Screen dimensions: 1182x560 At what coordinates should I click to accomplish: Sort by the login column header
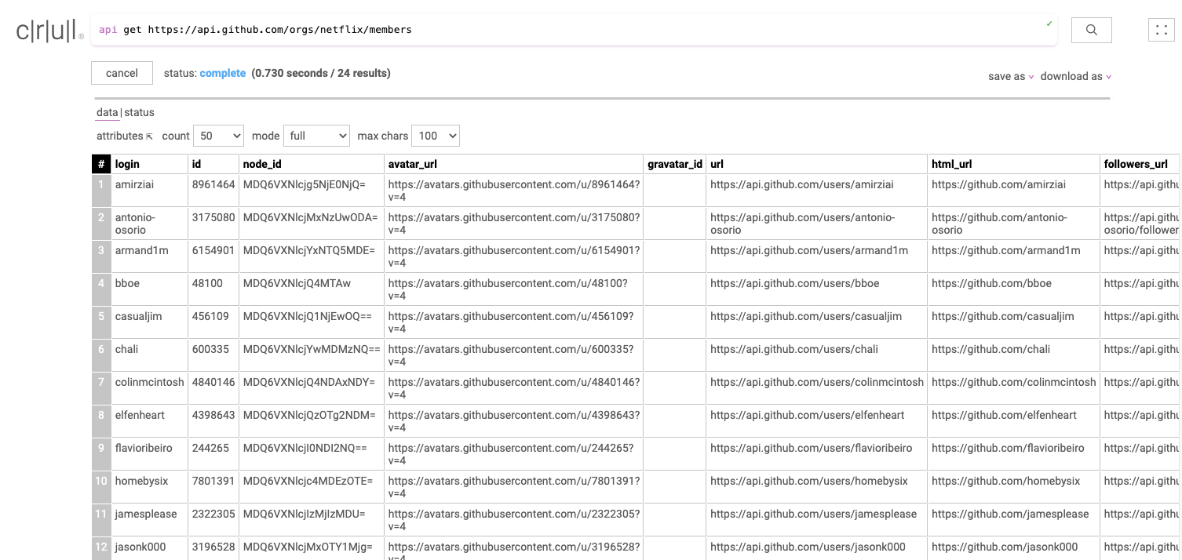pos(127,164)
